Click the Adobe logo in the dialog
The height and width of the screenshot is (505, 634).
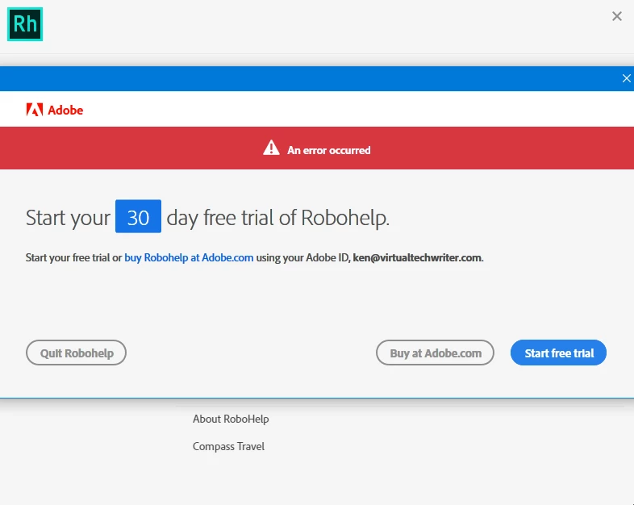tap(55, 110)
